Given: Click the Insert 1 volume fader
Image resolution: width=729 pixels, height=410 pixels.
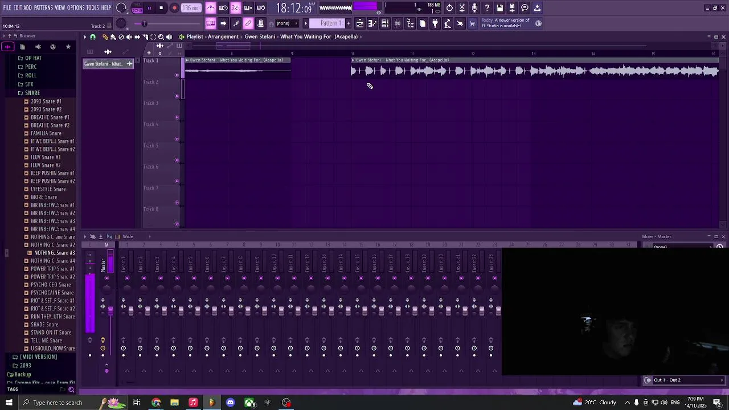Looking at the screenshot, I should 131,310.
